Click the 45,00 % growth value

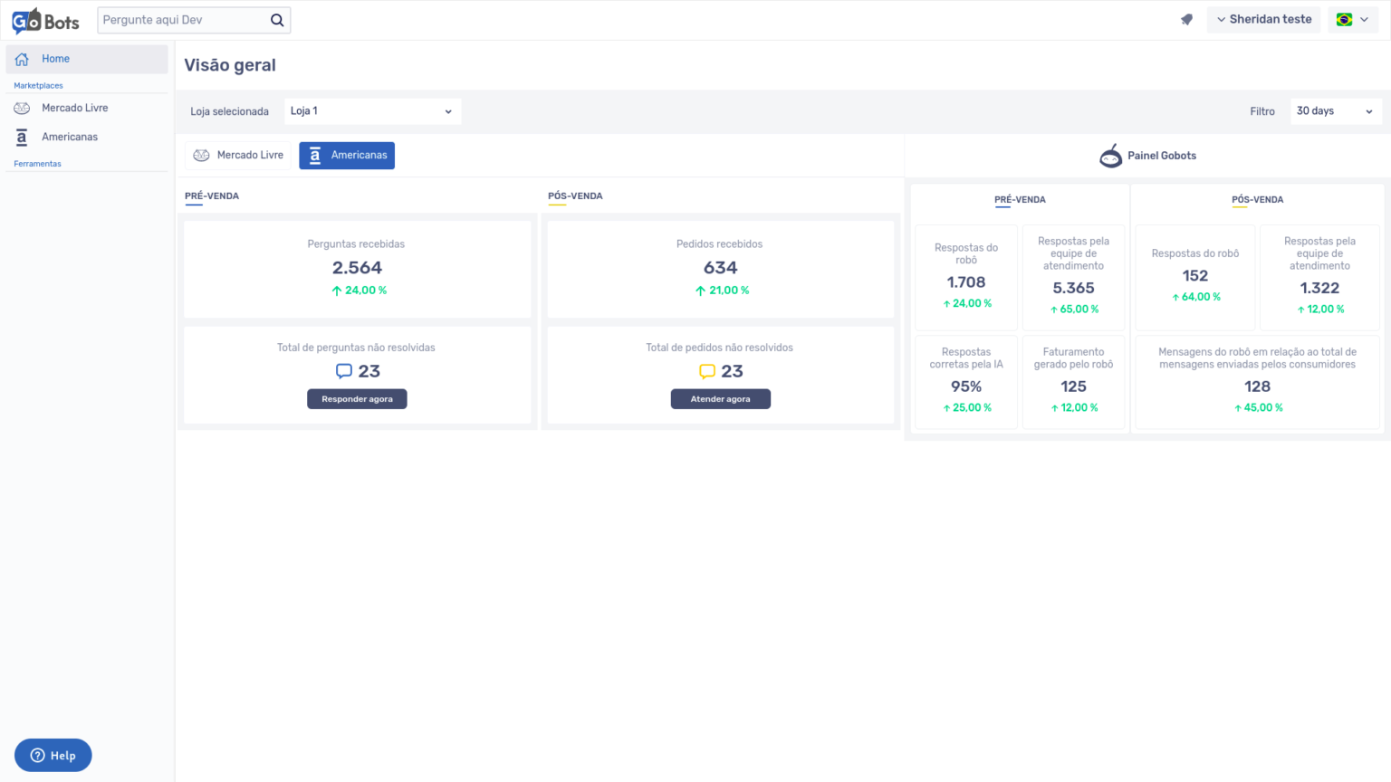click(x=1263, y=408)
